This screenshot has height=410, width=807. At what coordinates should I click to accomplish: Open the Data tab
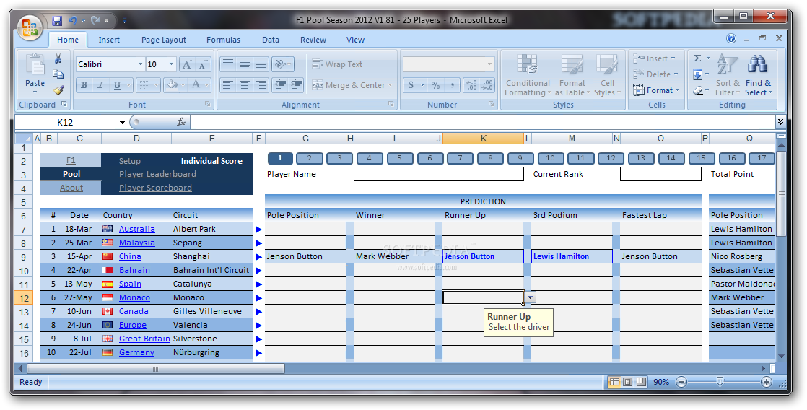click(270, 40)
